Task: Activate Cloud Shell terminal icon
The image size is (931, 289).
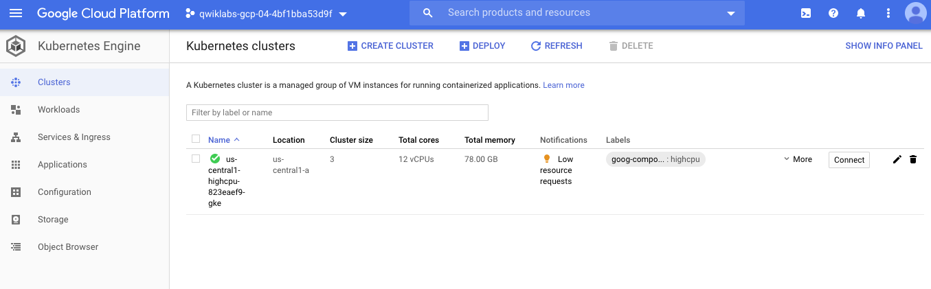Action: [806, 13]
